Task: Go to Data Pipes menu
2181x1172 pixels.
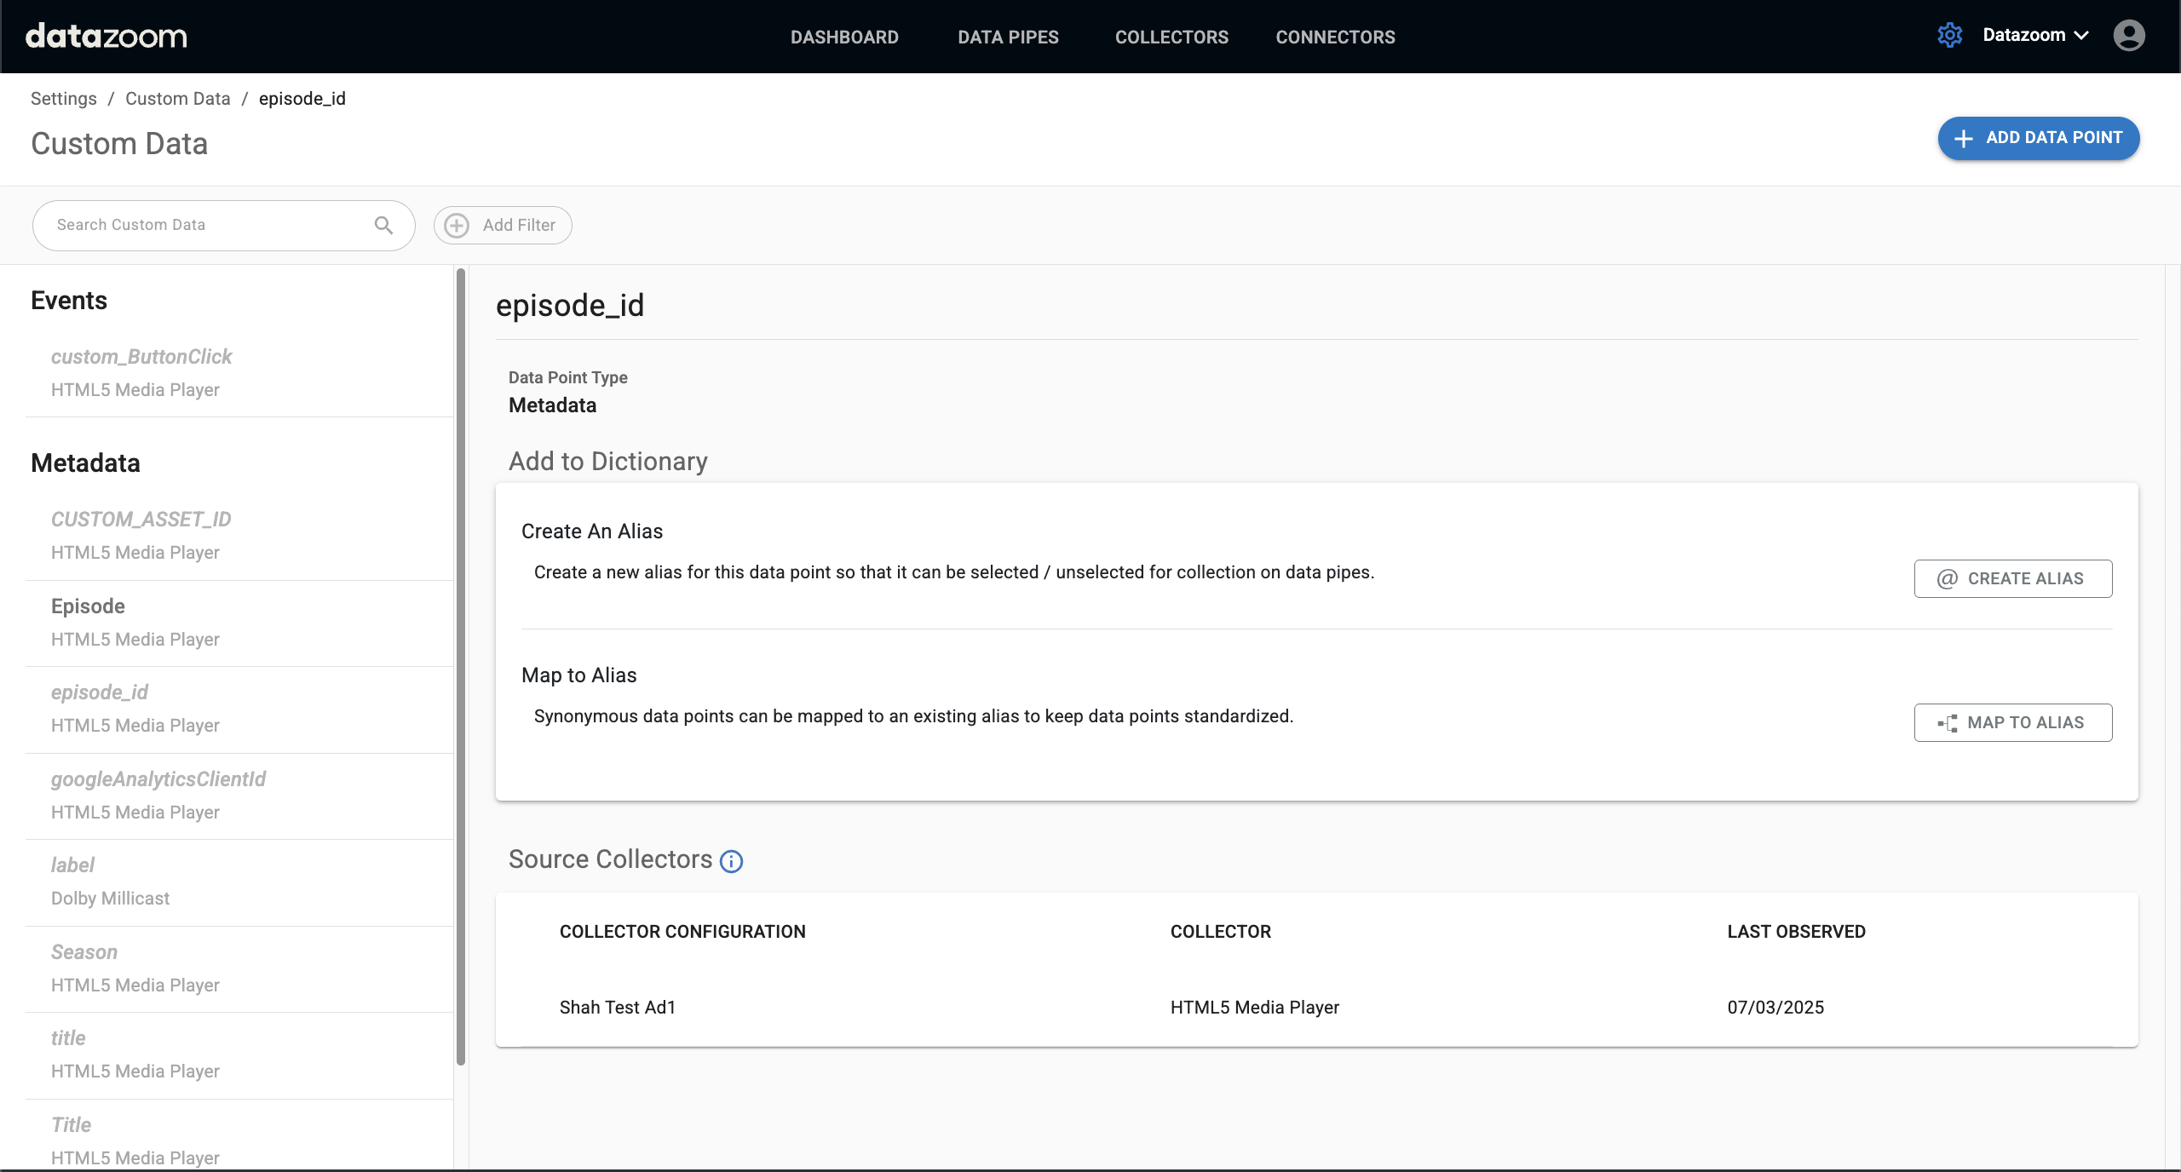Action: point(1008,37)
